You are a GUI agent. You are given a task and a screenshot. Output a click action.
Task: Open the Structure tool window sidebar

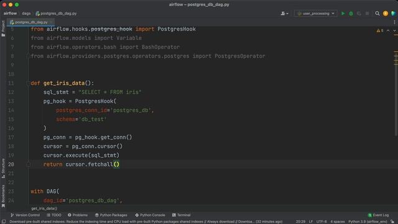coord(3,168)
